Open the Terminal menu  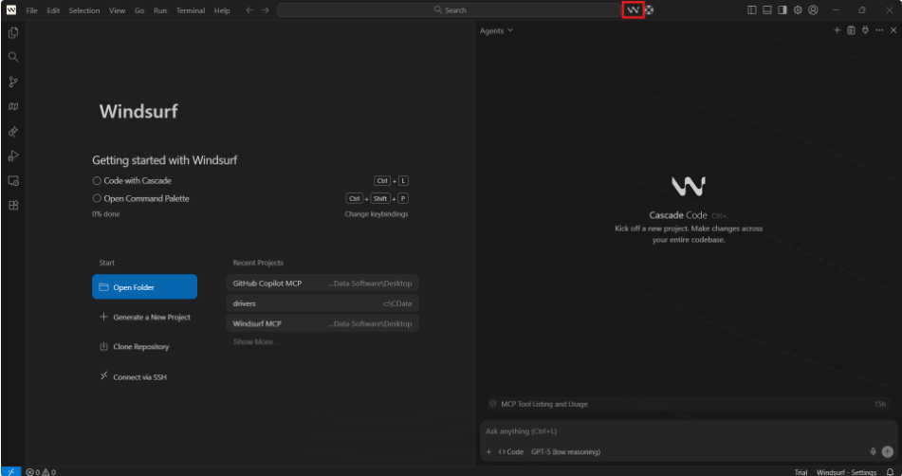191,10
